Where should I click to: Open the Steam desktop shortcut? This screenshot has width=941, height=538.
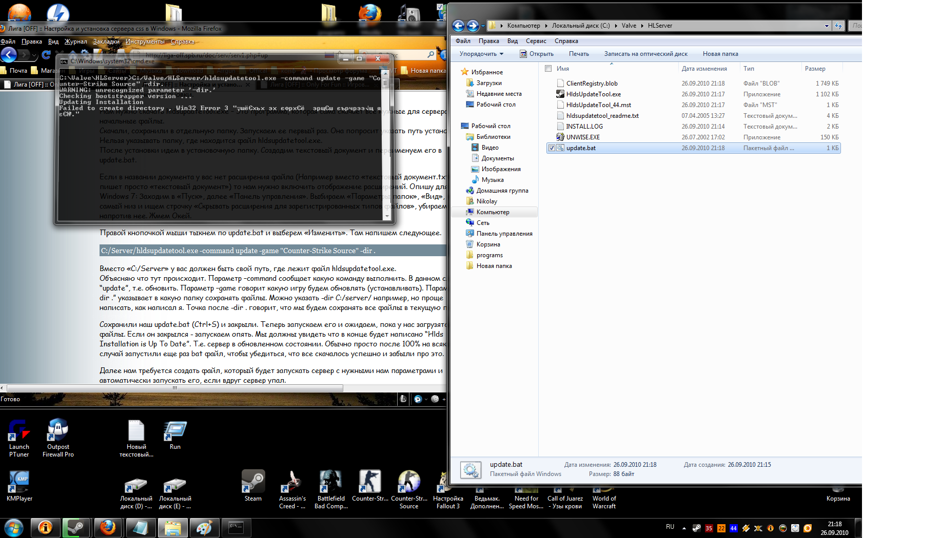pyautogui.click(x=253, y=485)
